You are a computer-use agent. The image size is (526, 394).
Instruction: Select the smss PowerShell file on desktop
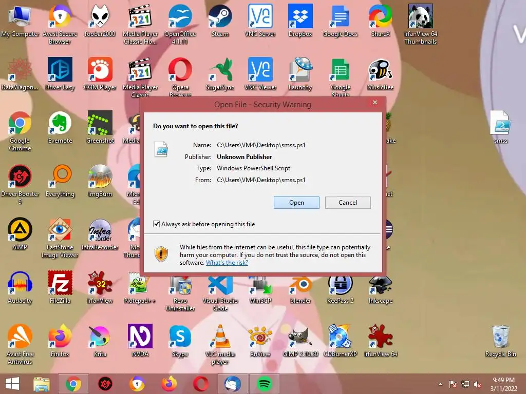[x=500, y=128]
